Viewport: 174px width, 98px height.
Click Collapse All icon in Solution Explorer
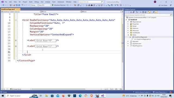tap(143, 12)
